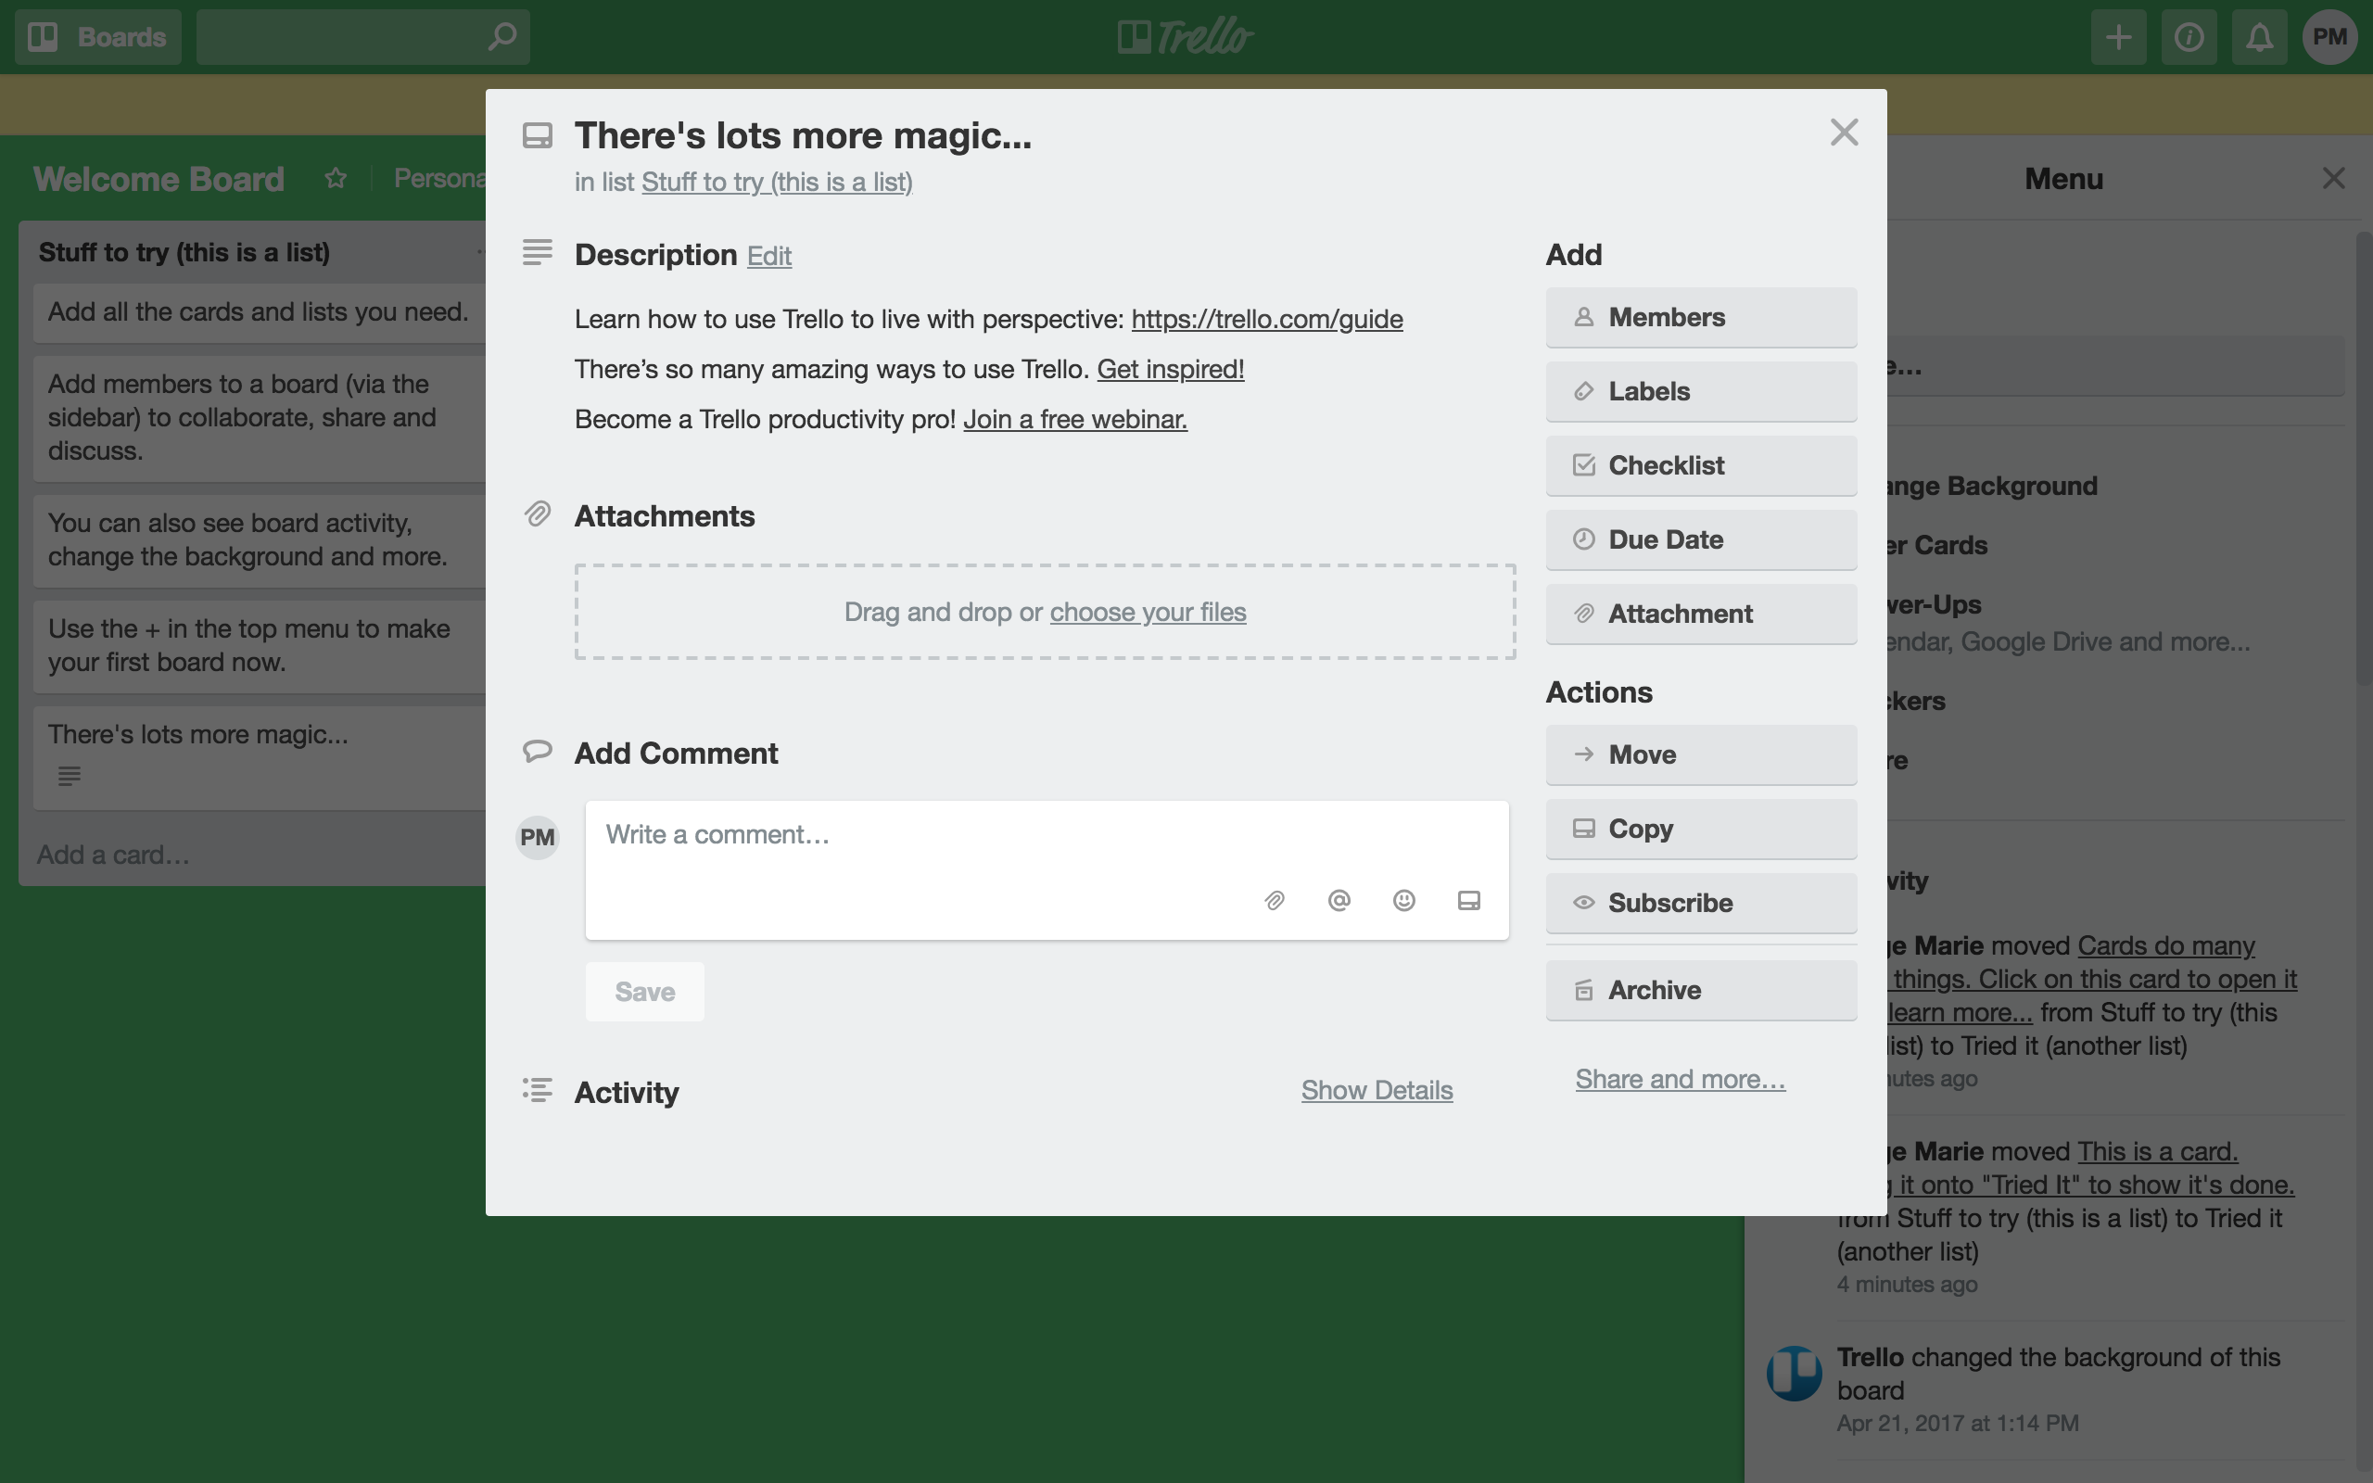Screen dimensions: 2373x1483
Task: Open notifications bell
Action: pyautogui.click(x=2259, y=37)
